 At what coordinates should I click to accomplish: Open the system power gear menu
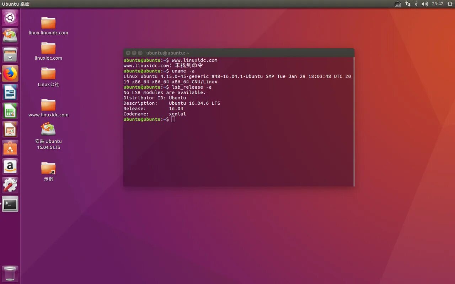450,4
